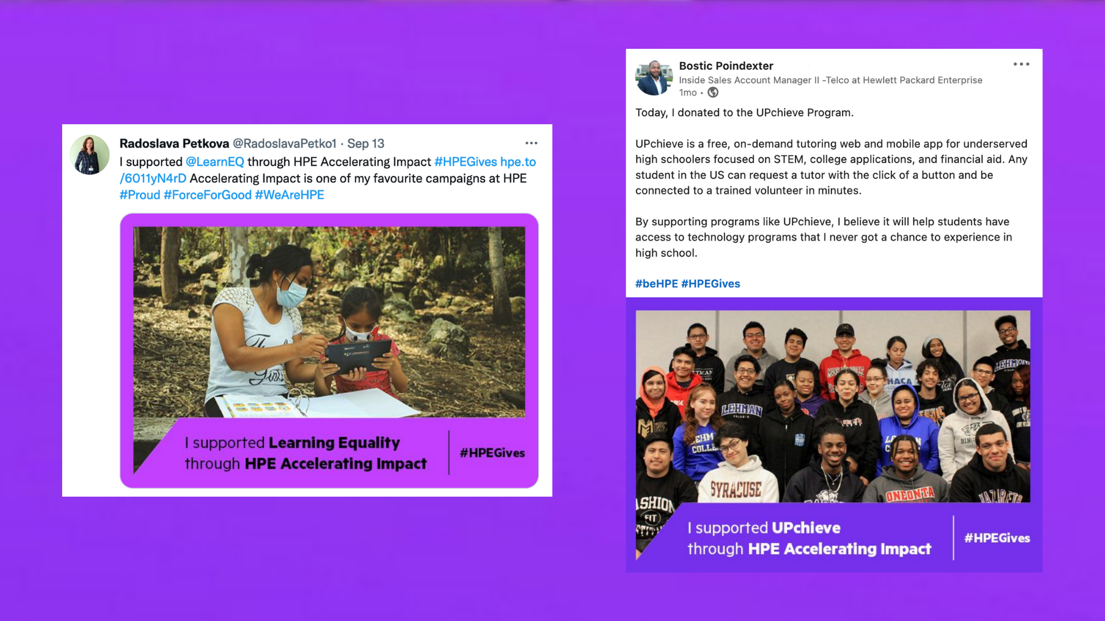1105x621 pixels.
Task: Click the #ForceForGood hashtag
Action: pos(208,195)
